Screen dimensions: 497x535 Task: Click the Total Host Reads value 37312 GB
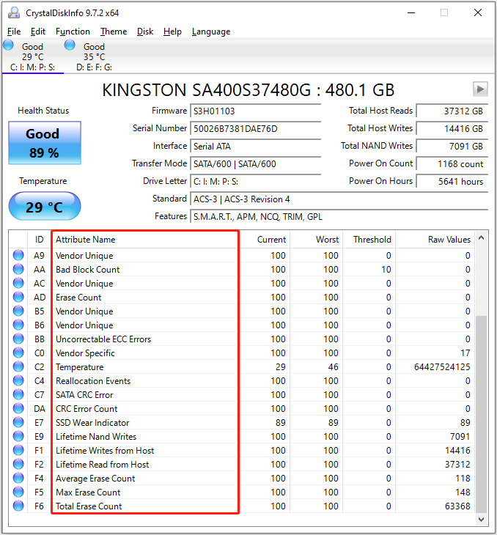point(452,111)
